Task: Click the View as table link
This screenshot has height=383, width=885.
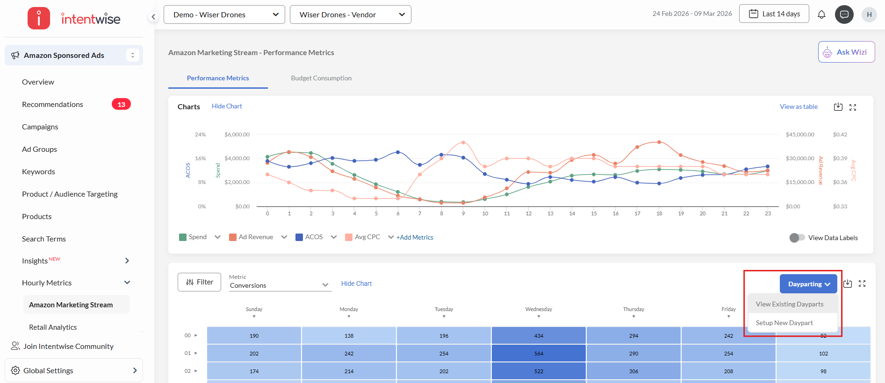Action: (799, 106)
